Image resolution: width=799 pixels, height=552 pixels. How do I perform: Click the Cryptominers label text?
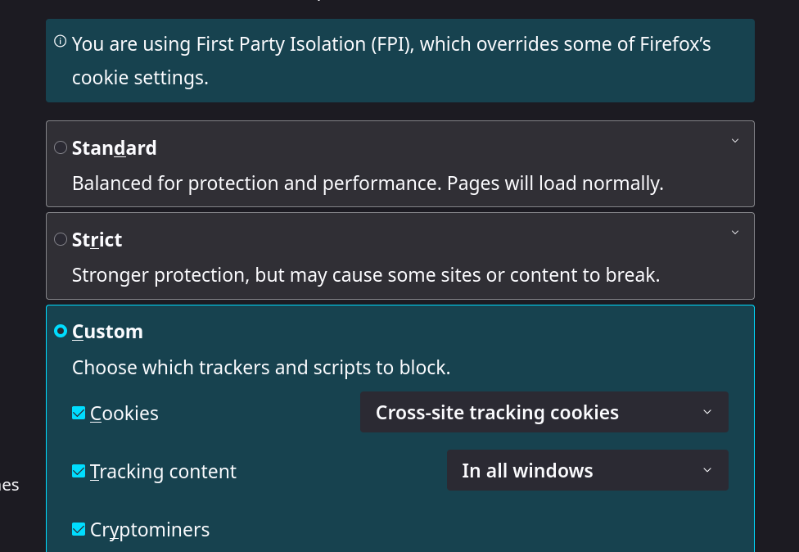tap(150, 530)
